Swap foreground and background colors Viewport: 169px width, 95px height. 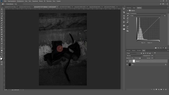click(x=2, y=57)
